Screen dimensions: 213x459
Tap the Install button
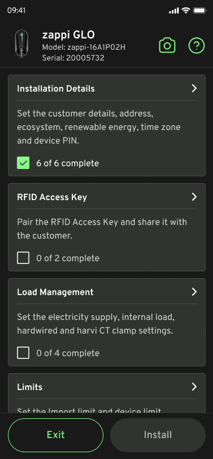point(158,435)
